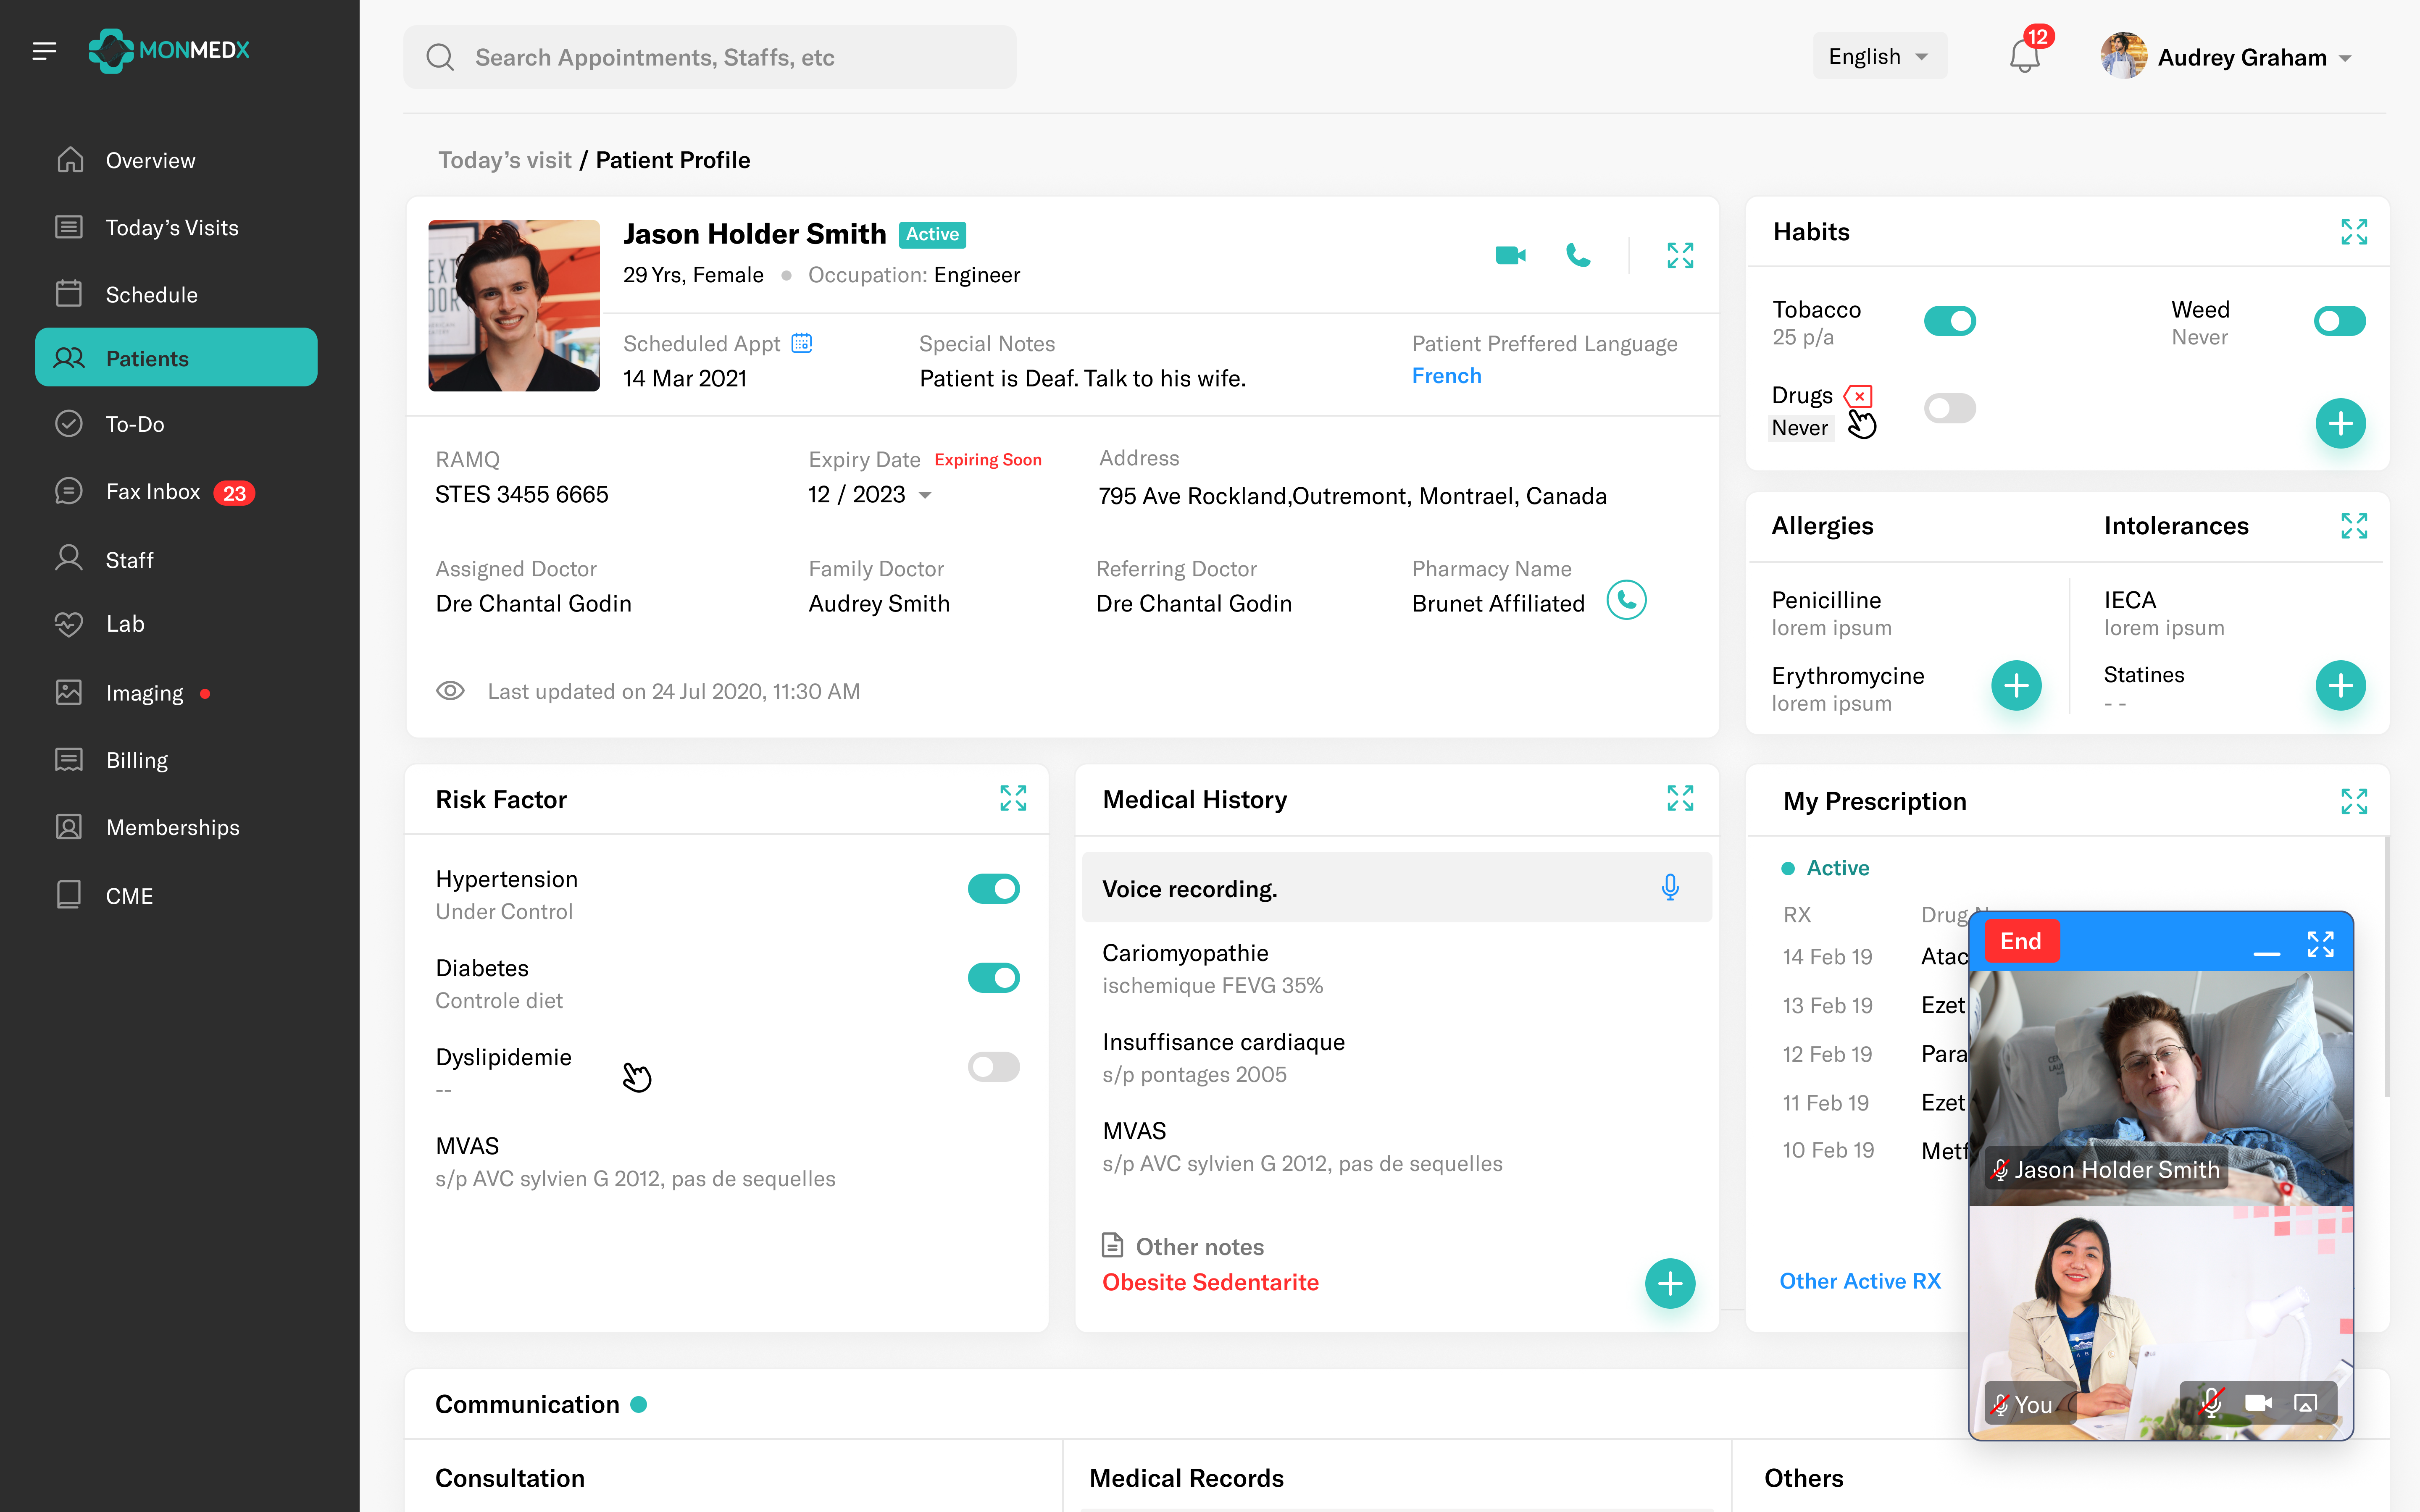
Task: Expand the Risk Factor panel
Action: click(x=1013, y=798)
